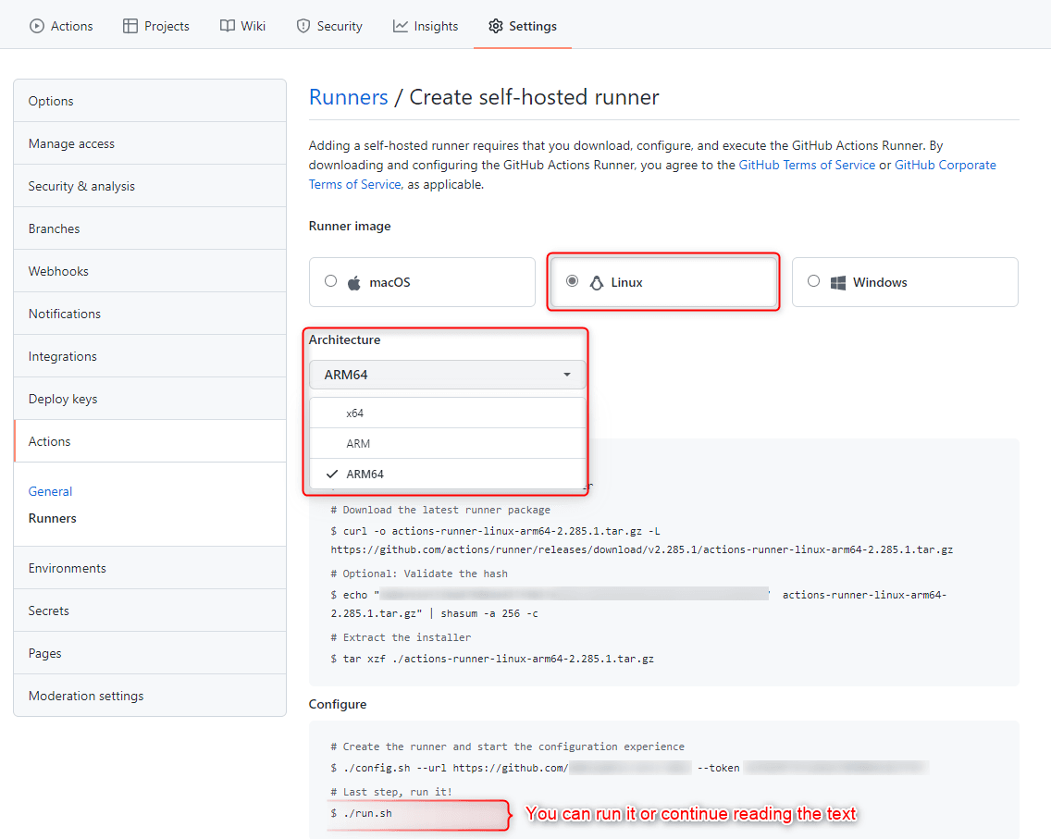Click the Windows logo icon

coord(838,282)
